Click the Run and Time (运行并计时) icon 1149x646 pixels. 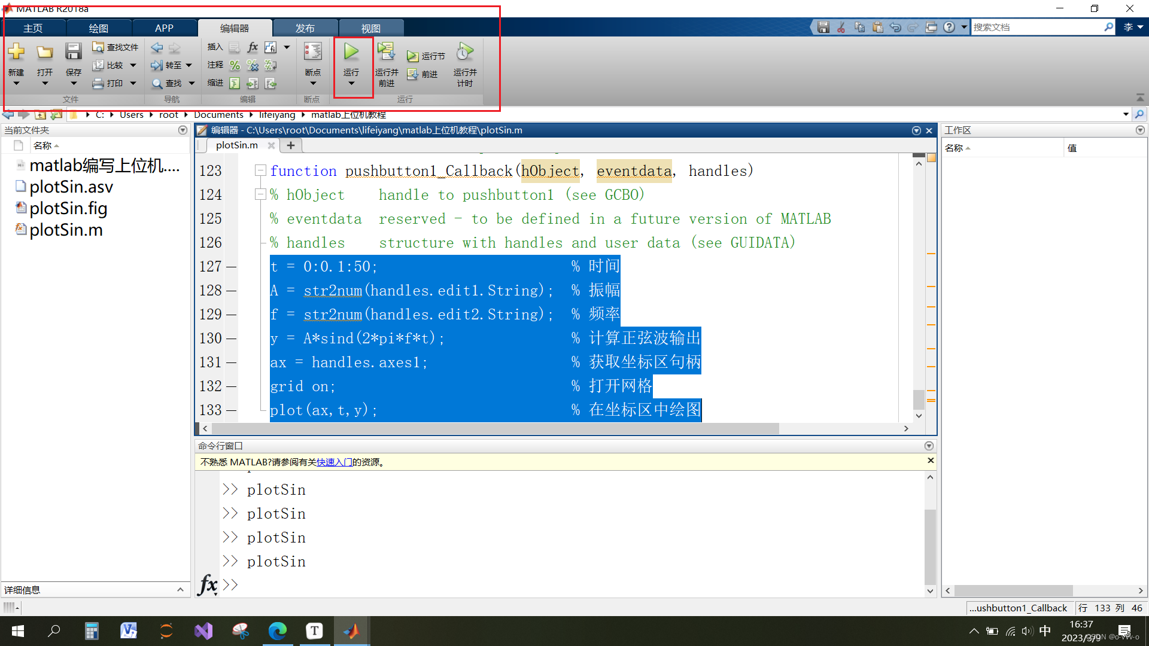coord(464,52)
